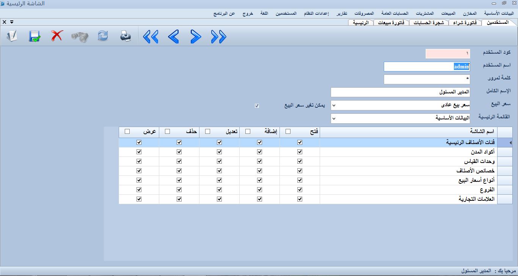Uncheck حذف for وحدات القياس row
Image resolution: width=518 pixels, height=276 pixels.
[x=179, y=161]
